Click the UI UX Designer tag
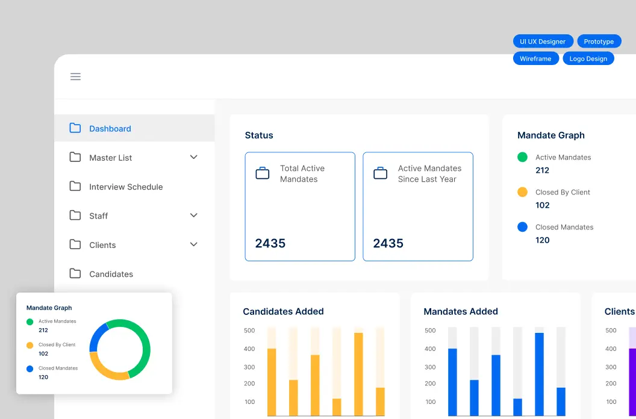 tap(543, 42)
